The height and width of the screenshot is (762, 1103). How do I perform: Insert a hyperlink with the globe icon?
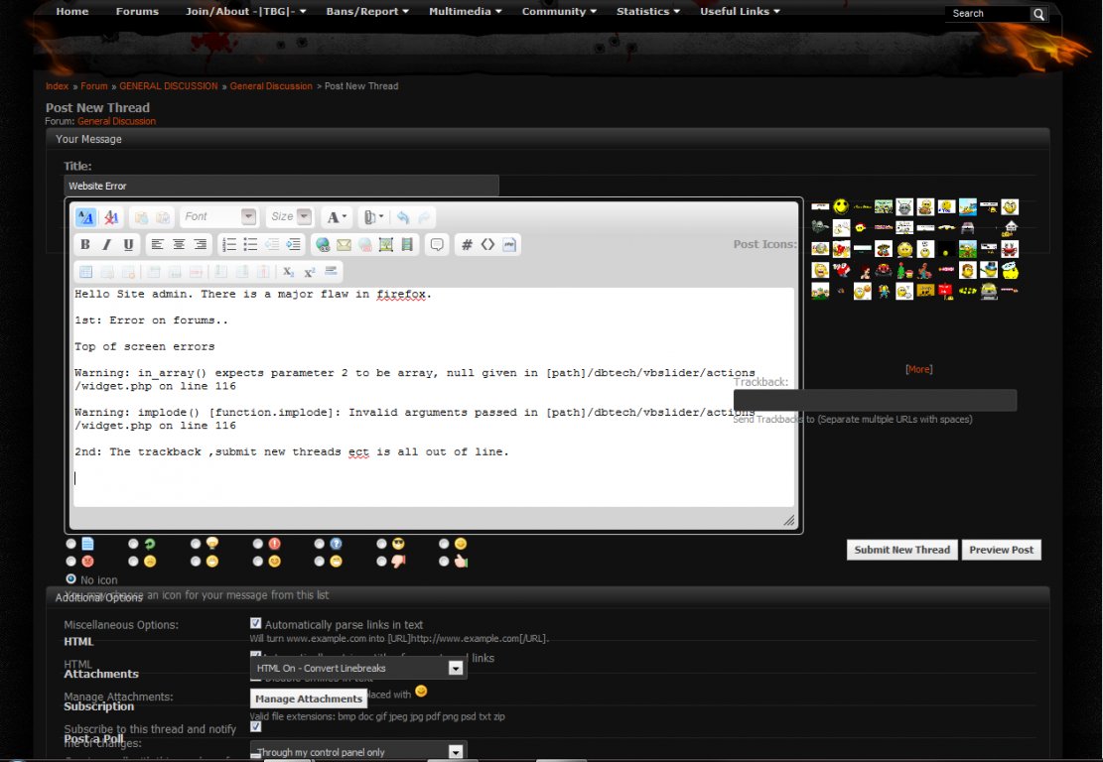tap(323, 245)
